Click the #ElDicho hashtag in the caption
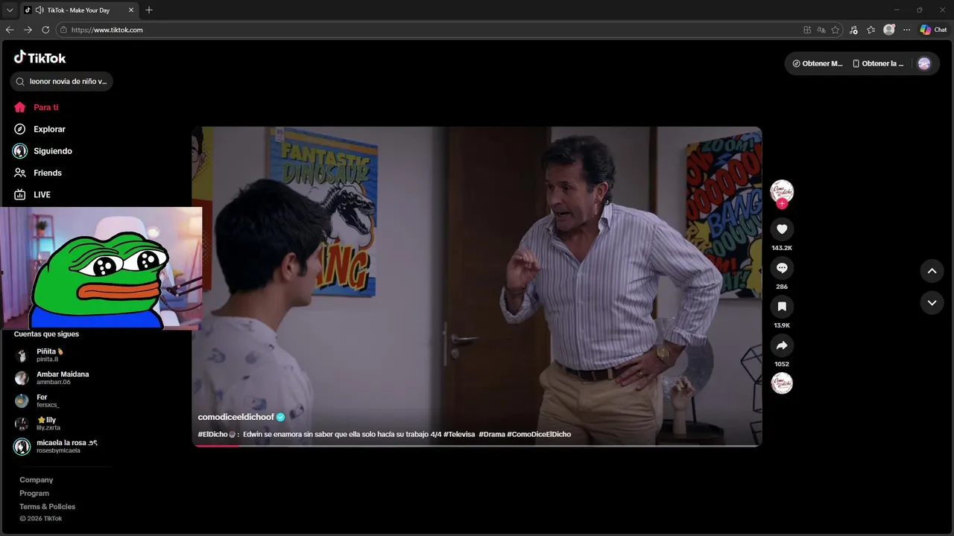This screenshot has width=954, height=536. [212, 434]
